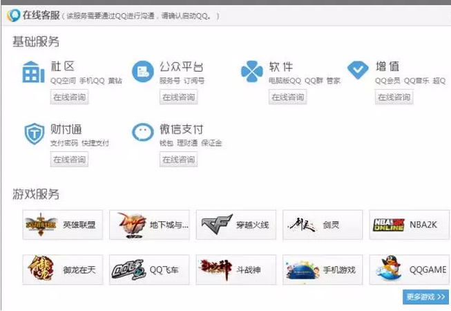Click 订阅号 under 公众平台

[194, 81]
